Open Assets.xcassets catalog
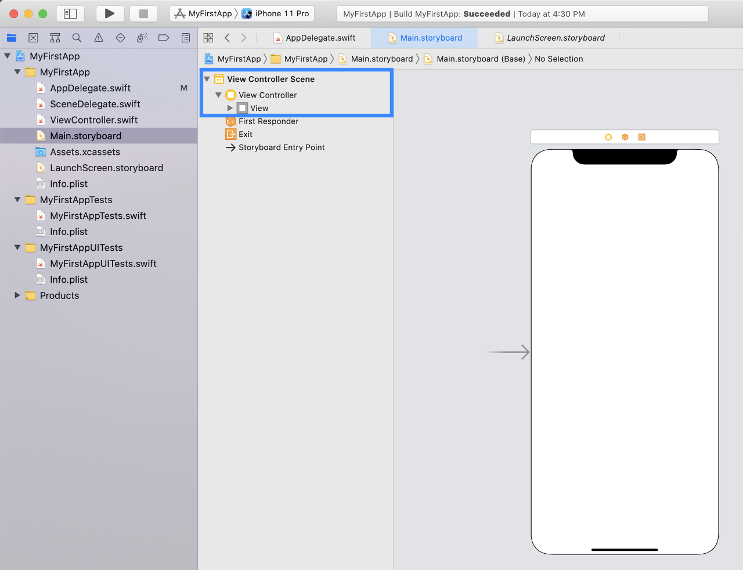This screenshot has height=570, width=743. pos(99,152)
